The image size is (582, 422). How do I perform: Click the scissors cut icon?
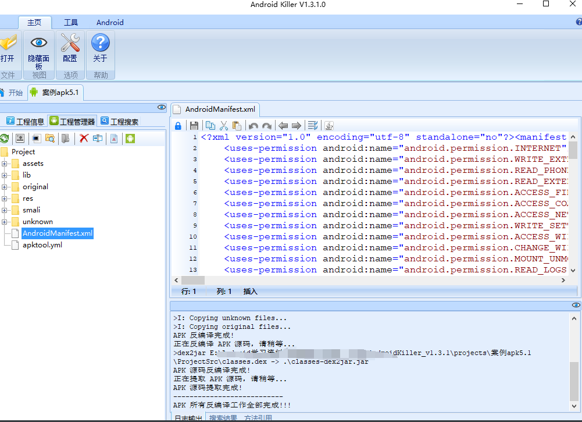pyautogui.click(x=224, y=126)
